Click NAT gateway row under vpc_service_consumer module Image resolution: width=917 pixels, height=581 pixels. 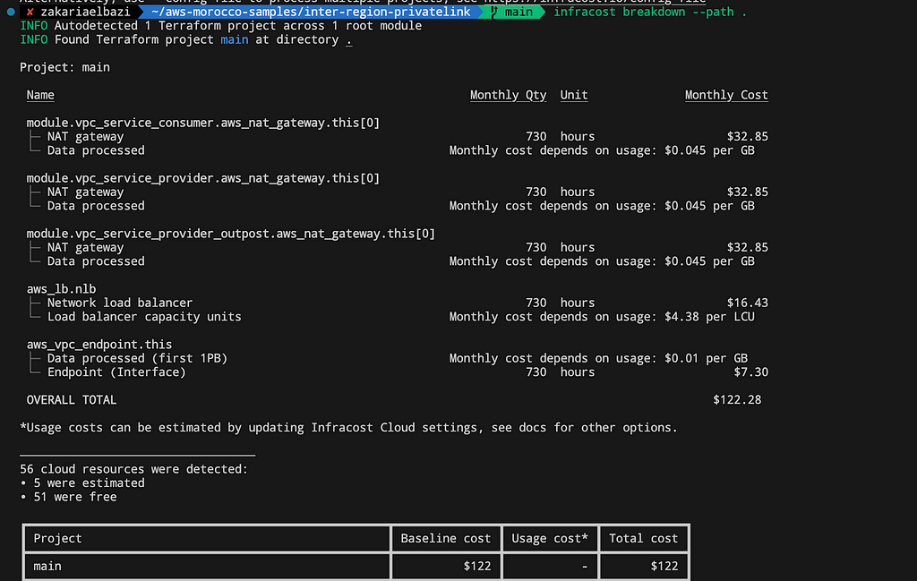pyautogui.click(x=85, y=136)
